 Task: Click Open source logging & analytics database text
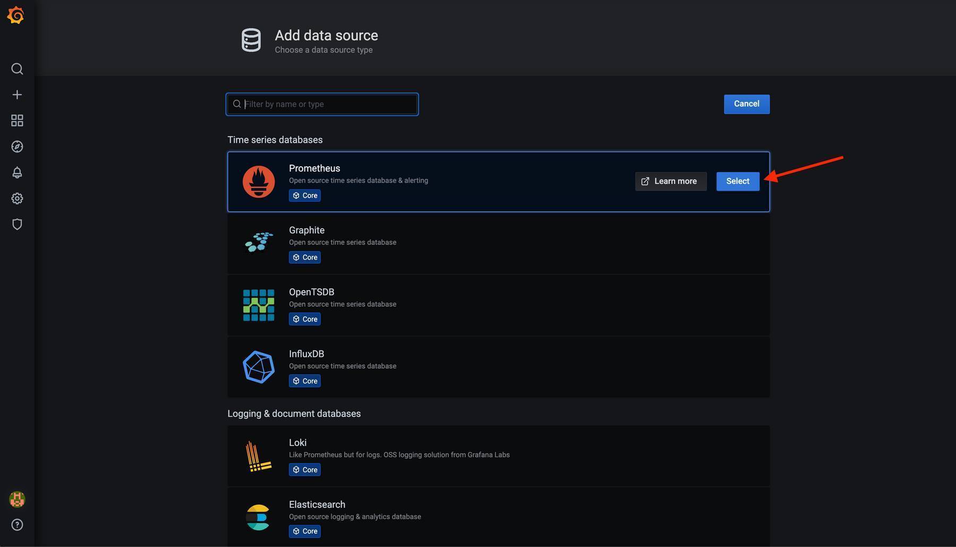pos(355,517)
